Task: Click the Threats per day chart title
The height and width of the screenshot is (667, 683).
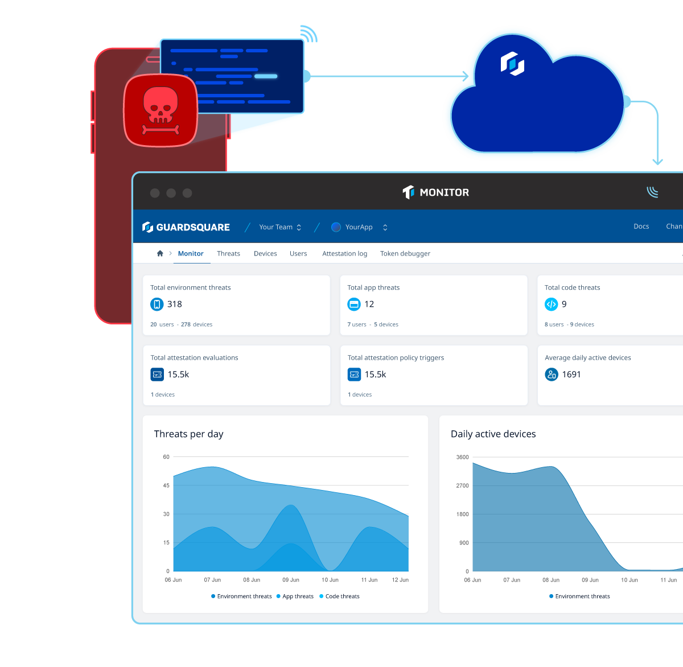Action: coord(188,434)
